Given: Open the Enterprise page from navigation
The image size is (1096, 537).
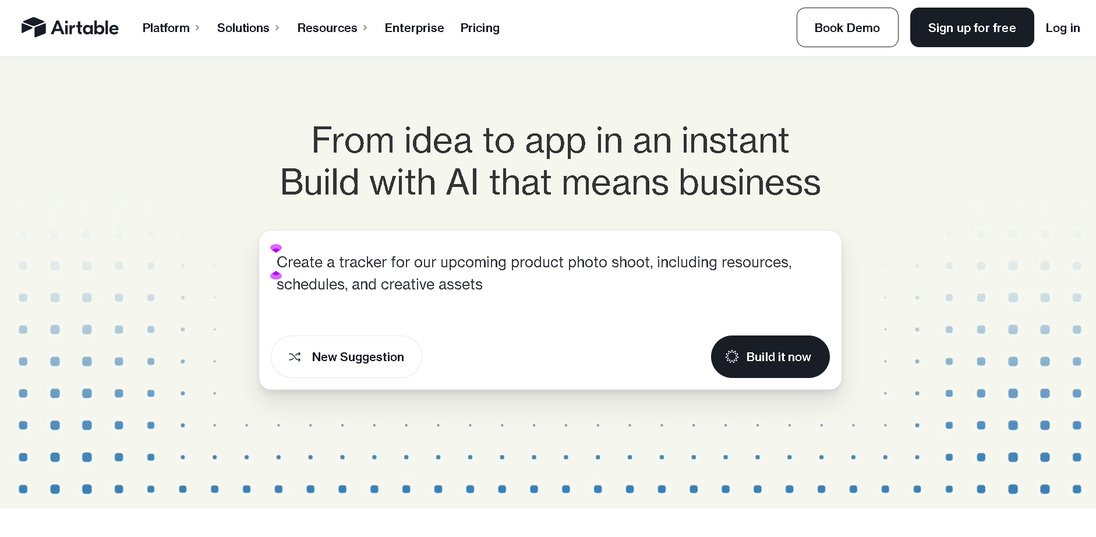Looking at the screenshot, I should coord(414,27).
